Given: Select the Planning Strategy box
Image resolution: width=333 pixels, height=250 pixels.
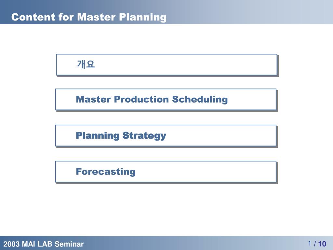Looking at the screenshot, I should pyautogui.click(x=166, y=136).
